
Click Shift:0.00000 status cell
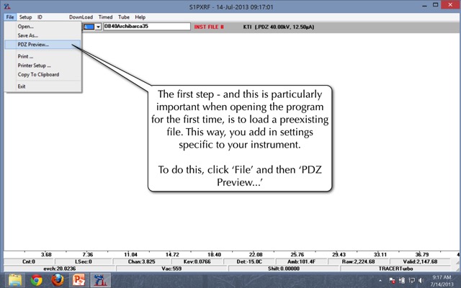tap(284, 269)
